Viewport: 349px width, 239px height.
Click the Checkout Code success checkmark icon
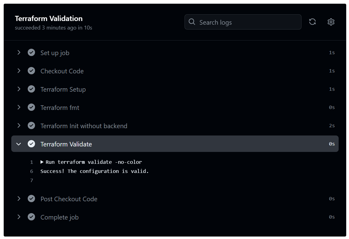point(31,71)
